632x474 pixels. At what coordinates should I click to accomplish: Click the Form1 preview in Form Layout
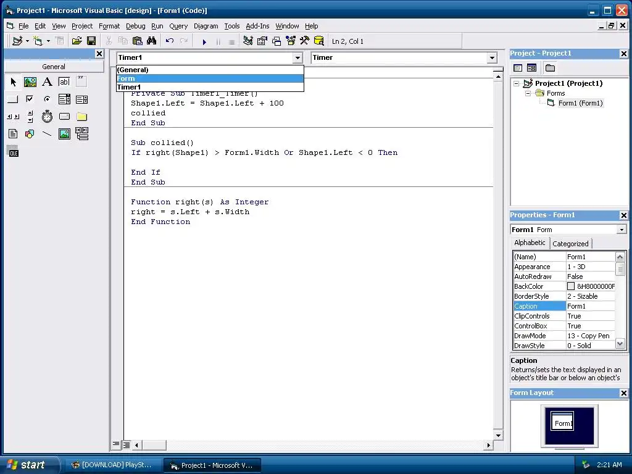coord(562,422)
